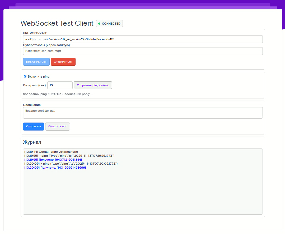This screenshot has height=234, width=285.
Task: Click the последний ping status text
Action: pyautogui.click(x=42, y=94)
